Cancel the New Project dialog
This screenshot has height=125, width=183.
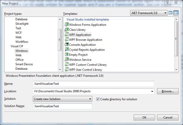click(x=168, y=117)
